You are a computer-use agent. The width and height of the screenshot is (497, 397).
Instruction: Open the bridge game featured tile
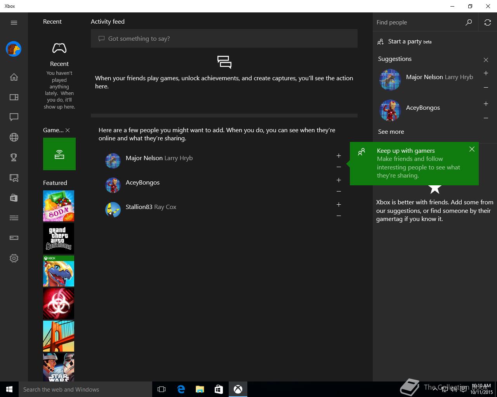(x=59, y=336)
